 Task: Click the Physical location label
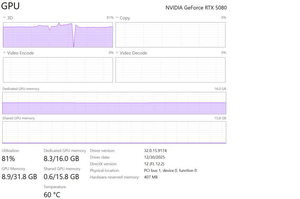[x=105, y=171]
